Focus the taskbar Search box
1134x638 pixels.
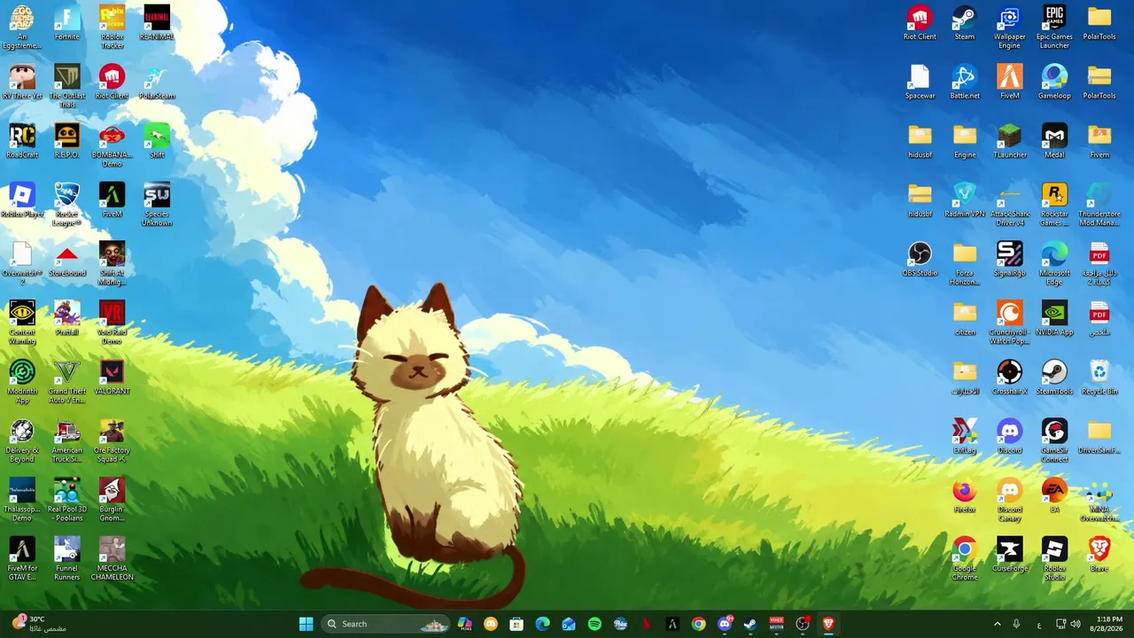point(384,624)
